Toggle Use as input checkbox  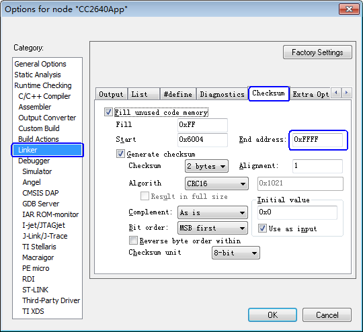262,229
